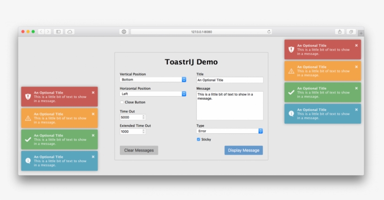Show all tabs overview button
Image resolution: width=384 pixels, height=200 pixels.
point(351,31)
